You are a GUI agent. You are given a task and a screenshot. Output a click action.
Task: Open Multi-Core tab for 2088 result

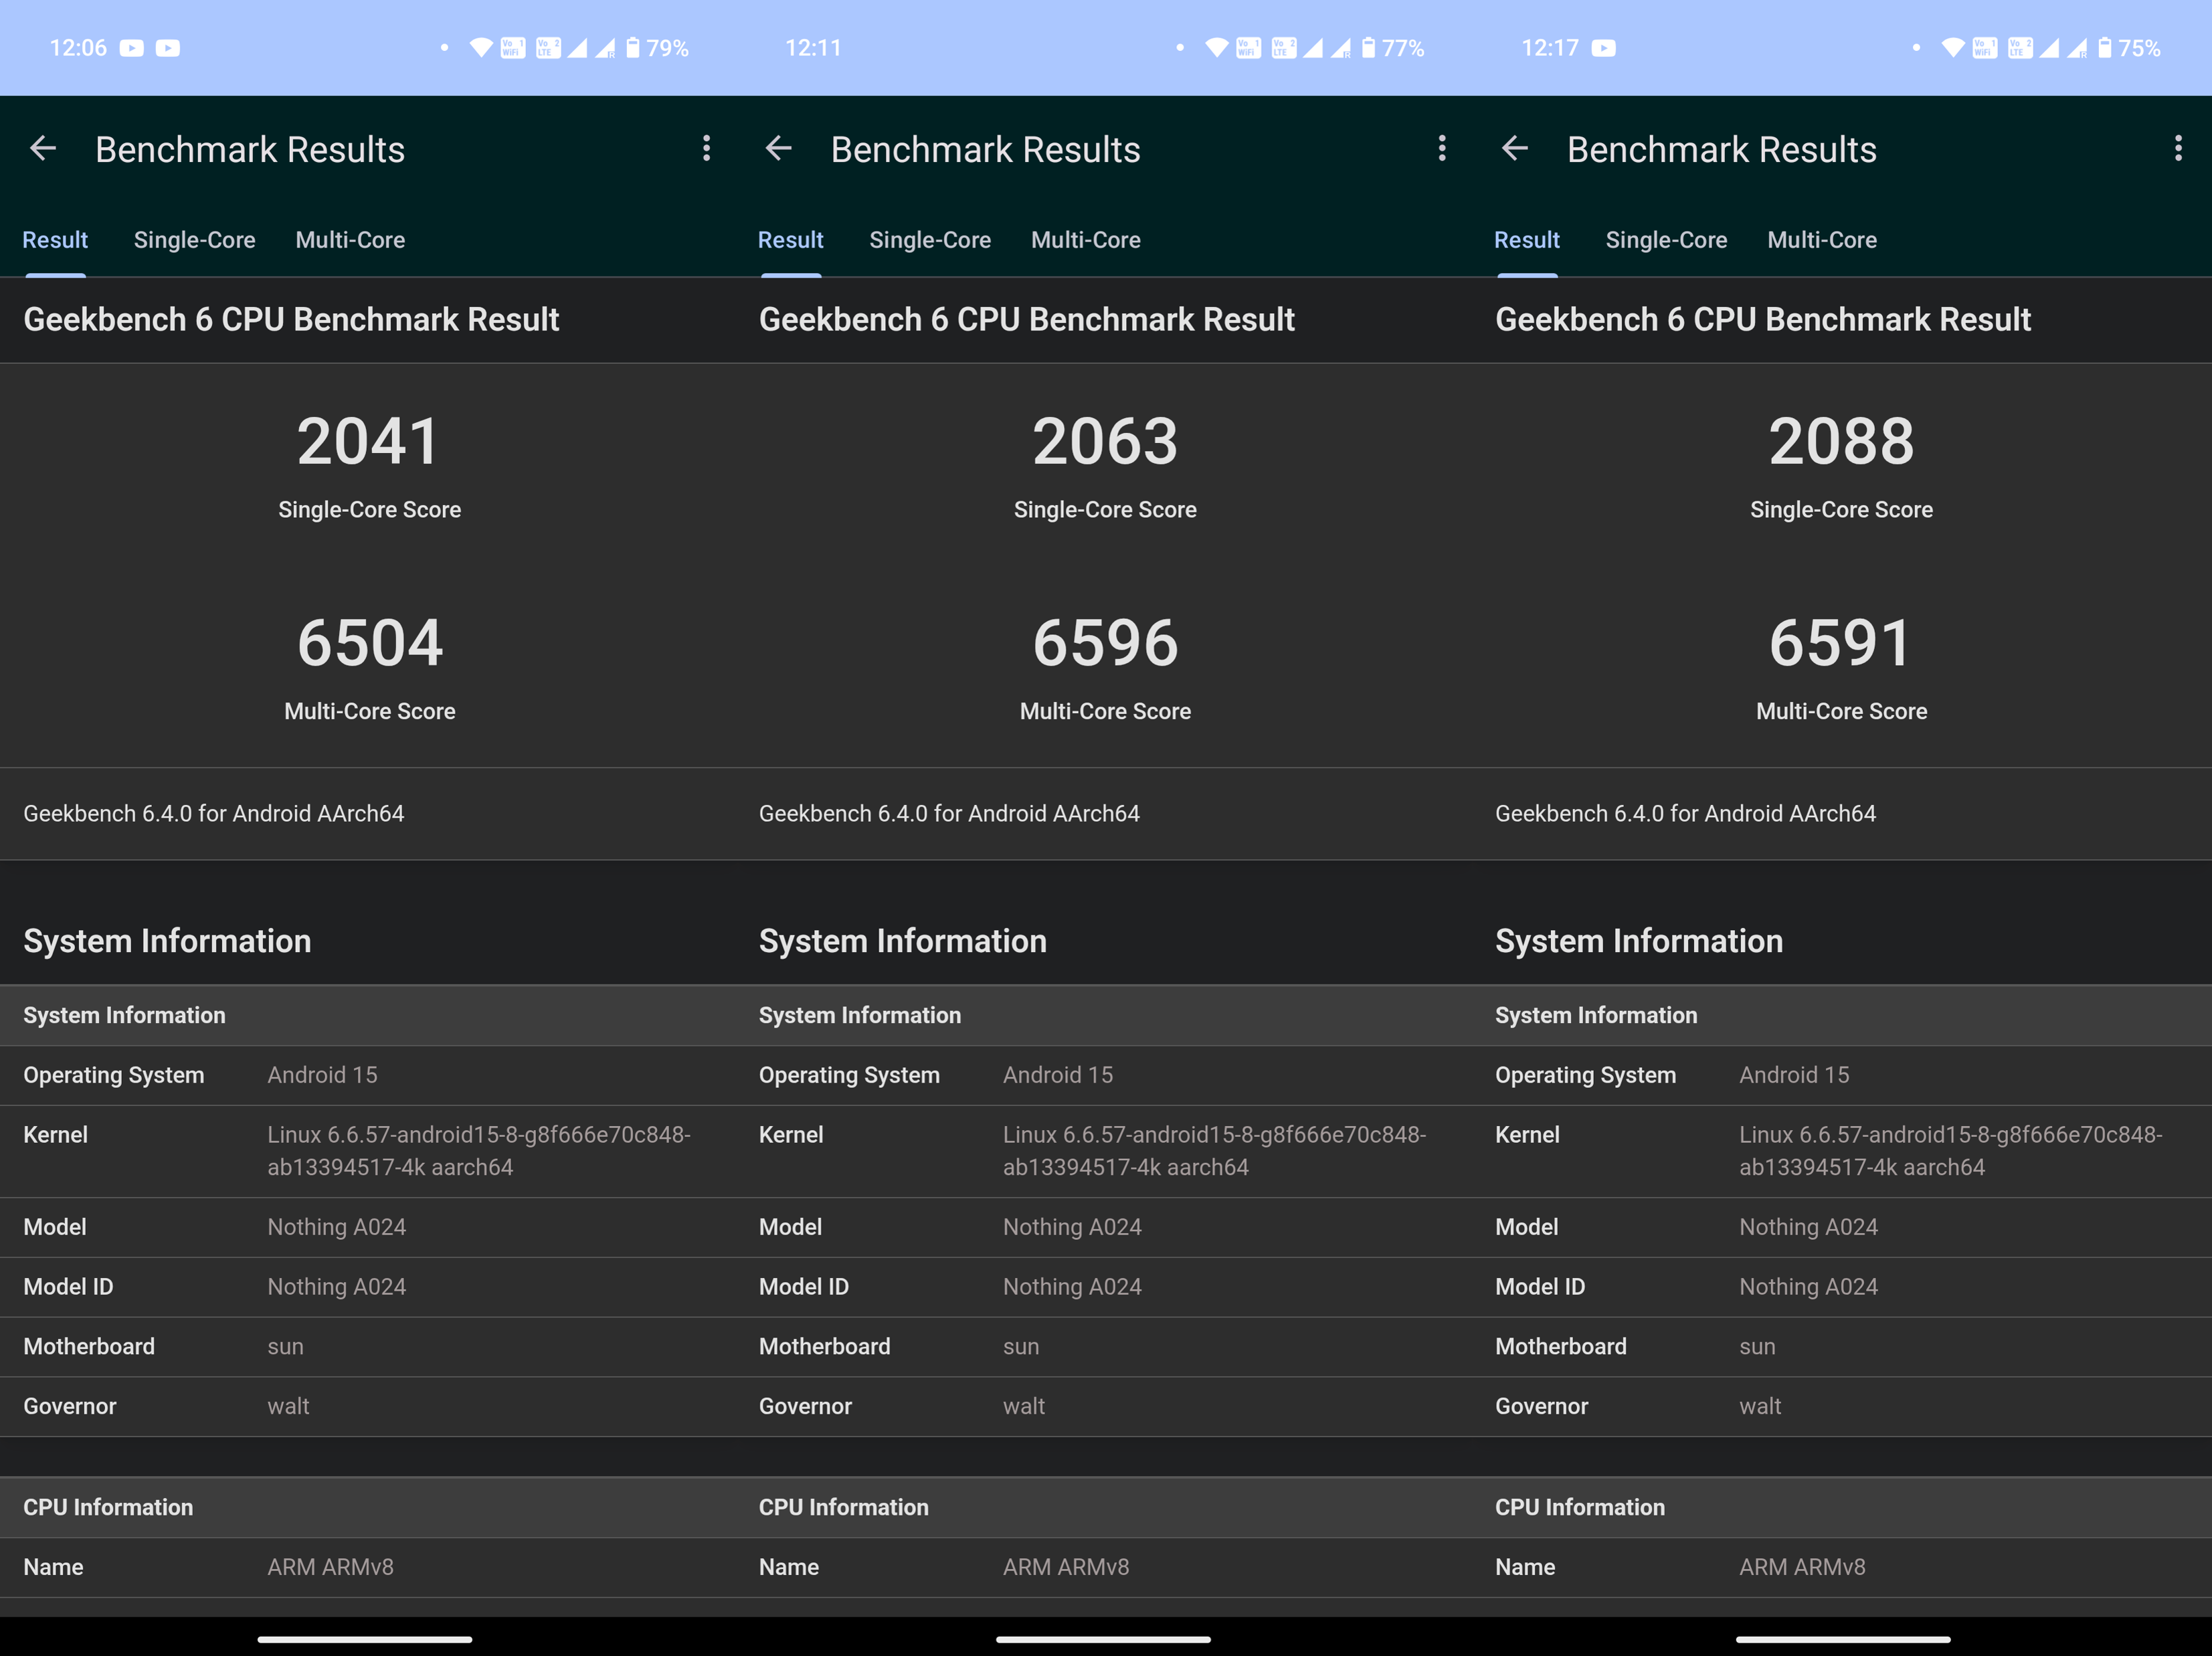coord(1821,240)
